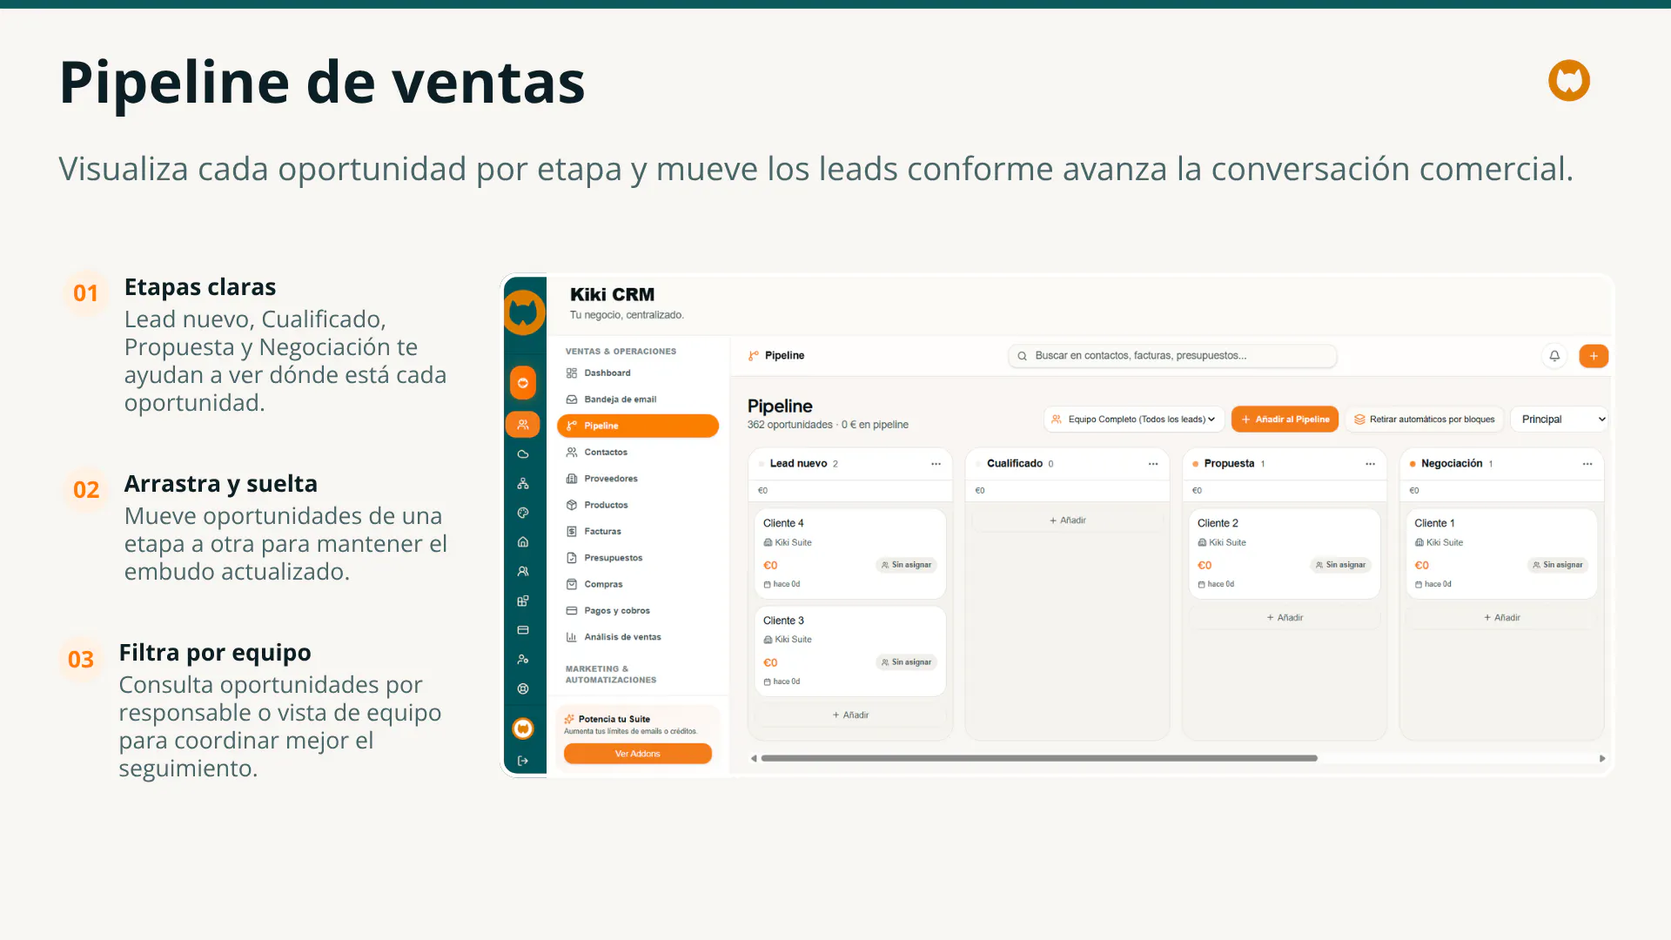Click the Añadir al Pipeline button

(1285, 420)
